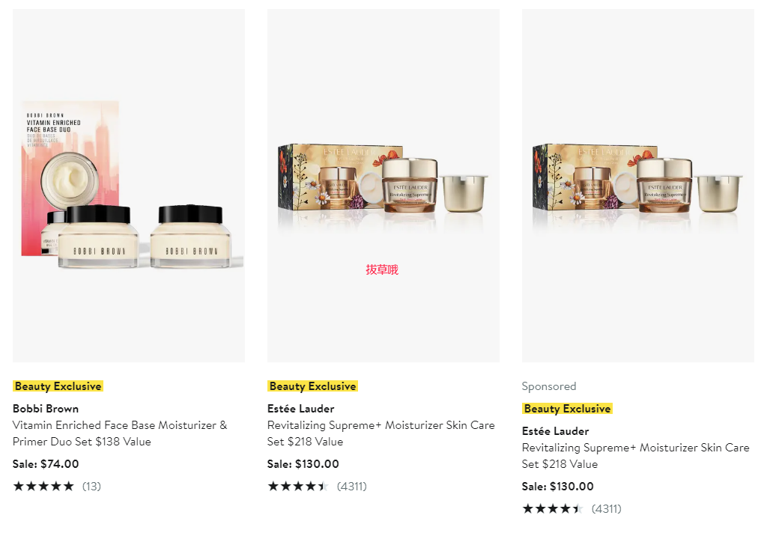Click star rating of the sponsored Estée Lauder product

coord(553,509)
